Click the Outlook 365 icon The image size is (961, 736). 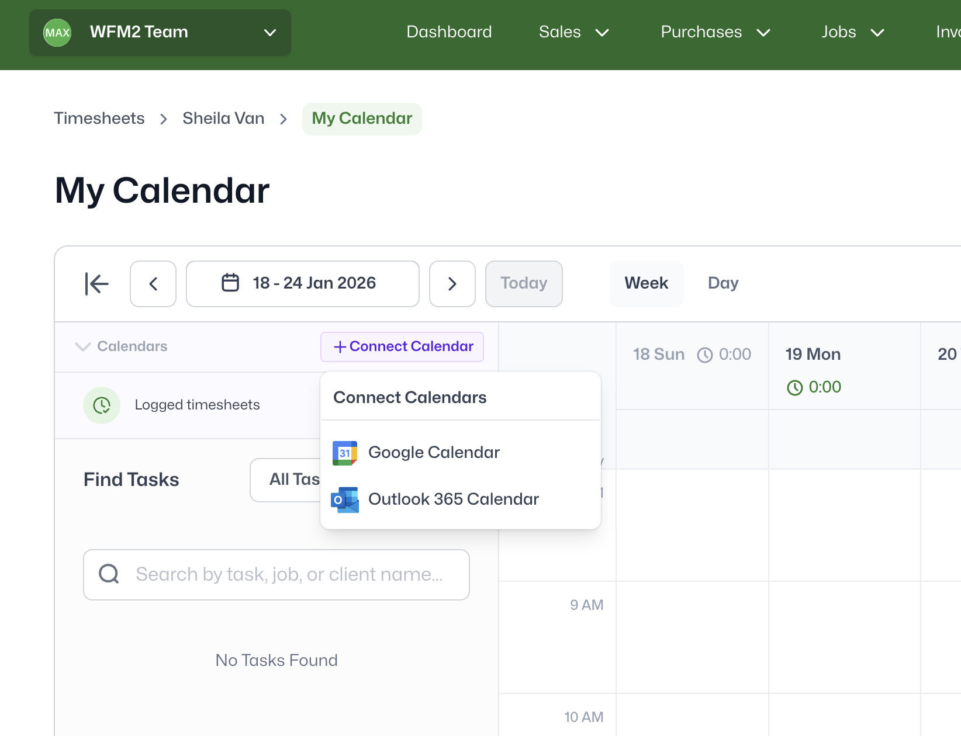click(x=345, y=499)
